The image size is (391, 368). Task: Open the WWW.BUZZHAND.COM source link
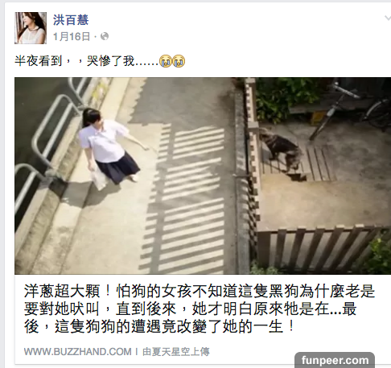[78, 351]
